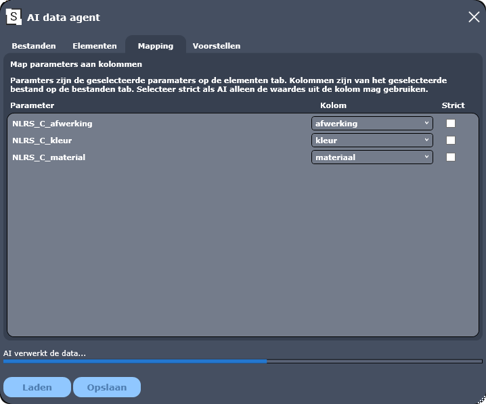The height and width of the screenshot is (404, 486).
Task: Switch to the Bestanden tab
Action: [34, 46]
